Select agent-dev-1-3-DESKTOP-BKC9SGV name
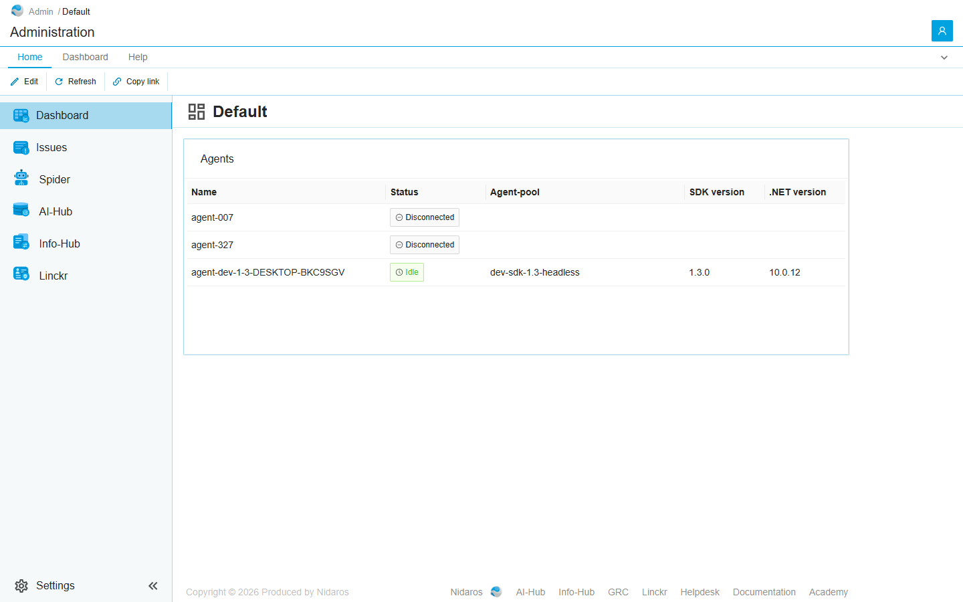This screenshot has width=963, height=602. tap(267, 272)
